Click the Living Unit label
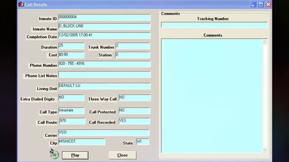The image size is (289, 162). point(47,89)
